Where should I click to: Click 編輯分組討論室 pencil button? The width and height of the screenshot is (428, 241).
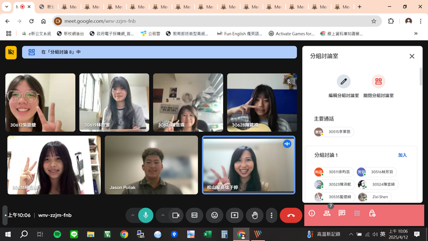(344, 81)
